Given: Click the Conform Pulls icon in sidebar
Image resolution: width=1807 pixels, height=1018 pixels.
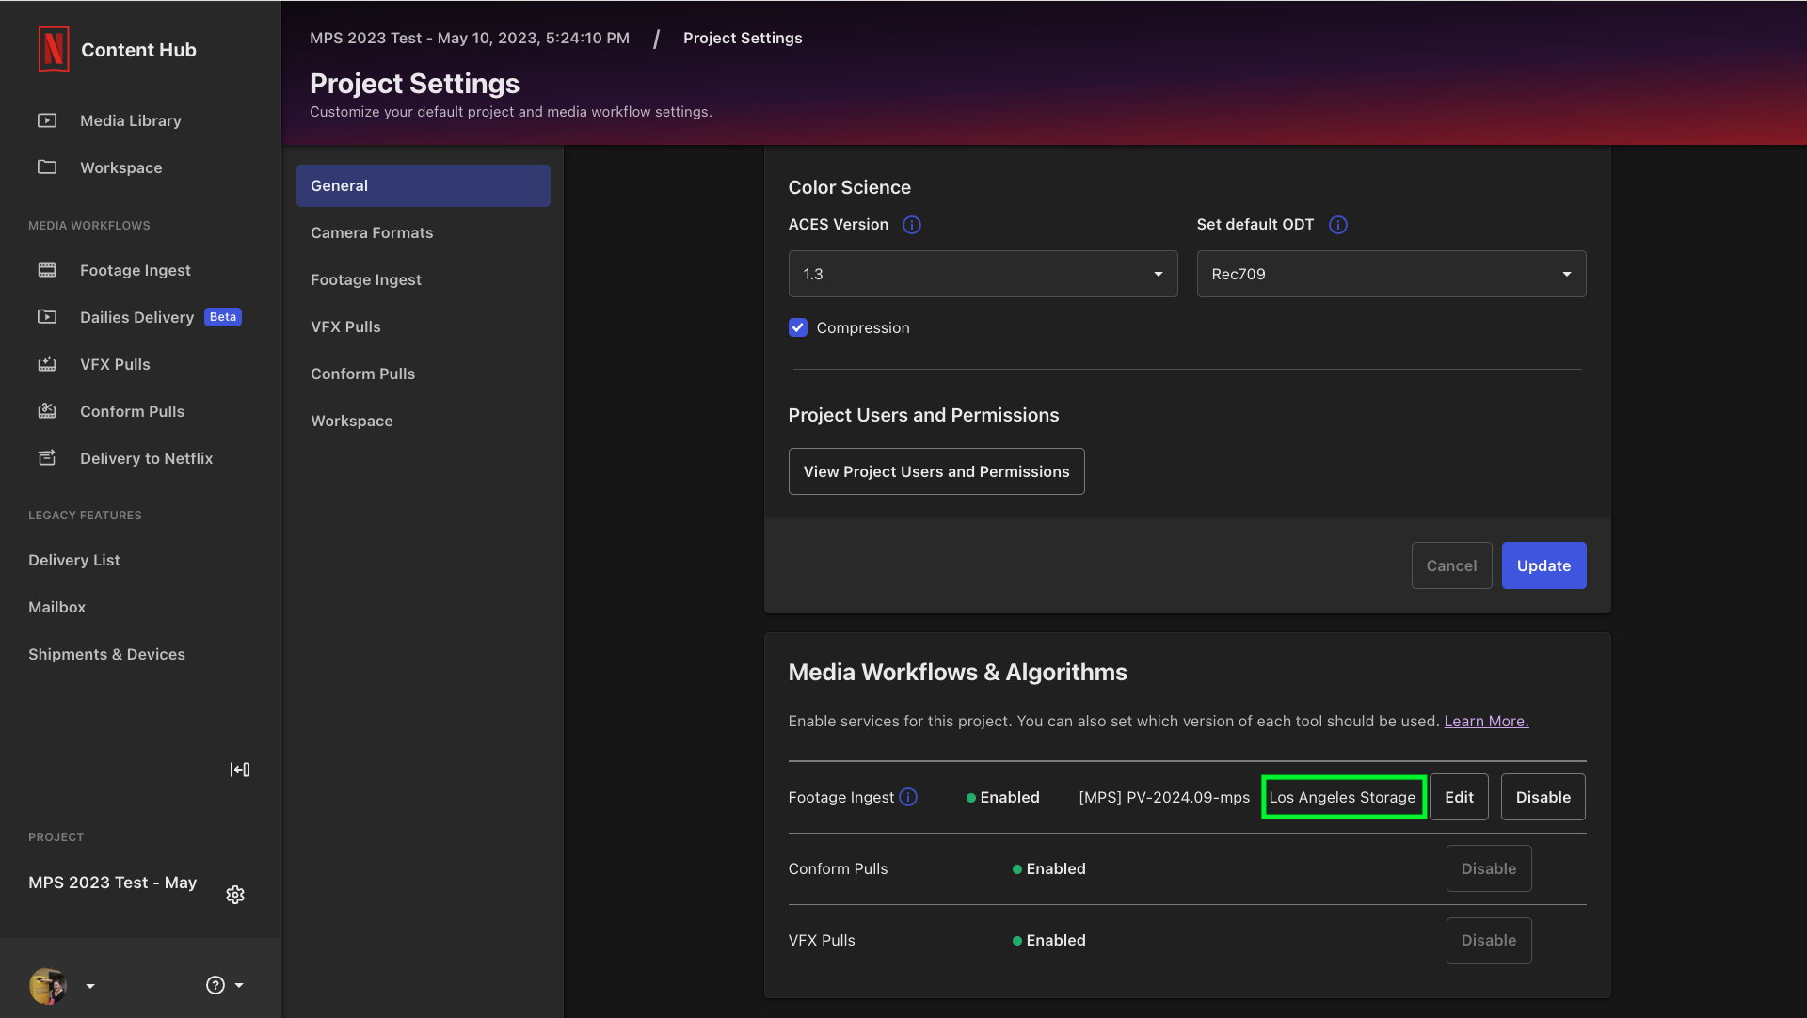Looking at the screenshot, I should pyautogui.click(x=47, y=411).
